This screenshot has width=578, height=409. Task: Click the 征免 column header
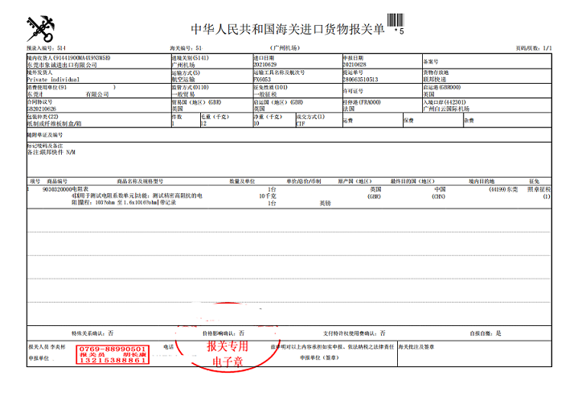(x=533, y=181)
